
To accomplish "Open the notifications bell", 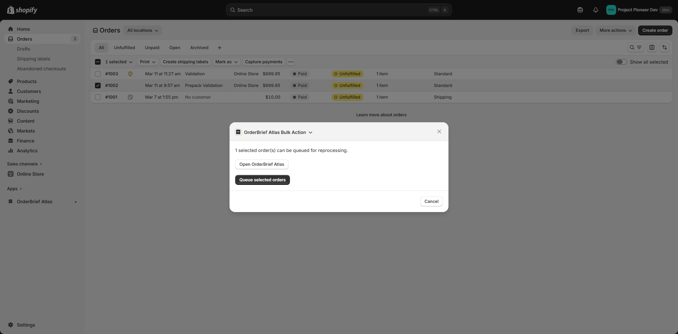I will tap(596, 10).
